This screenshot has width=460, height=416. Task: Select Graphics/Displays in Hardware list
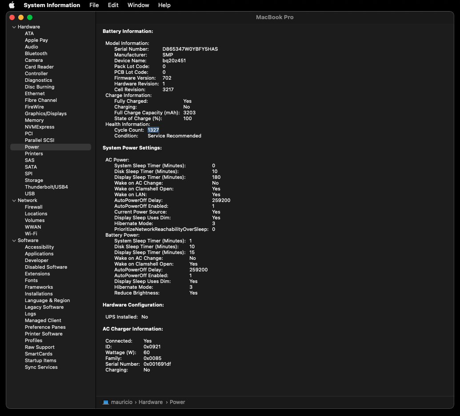click(45, 113)
